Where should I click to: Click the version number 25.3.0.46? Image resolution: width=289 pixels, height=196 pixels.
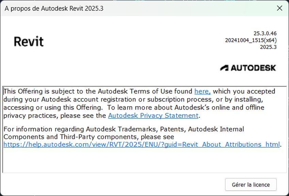click(265, 33)
